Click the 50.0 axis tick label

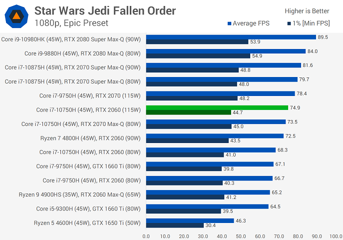click(x=241, y=236)
